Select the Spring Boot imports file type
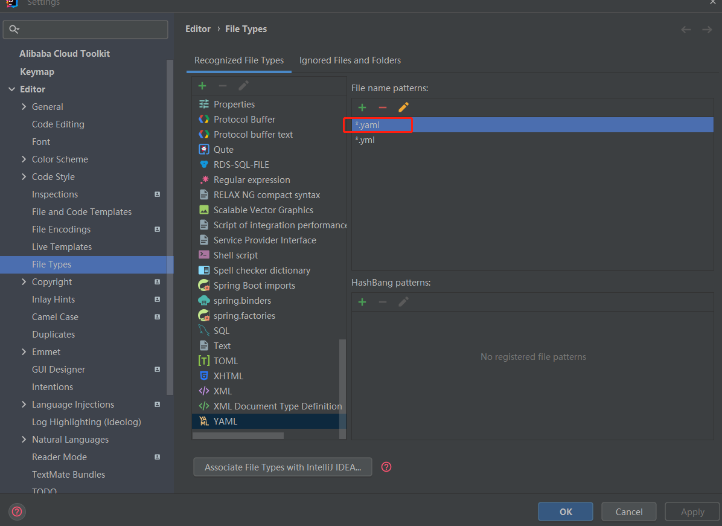Image resolution: width=722 pixels, height=526 pixels. click(x=269, y=286)
